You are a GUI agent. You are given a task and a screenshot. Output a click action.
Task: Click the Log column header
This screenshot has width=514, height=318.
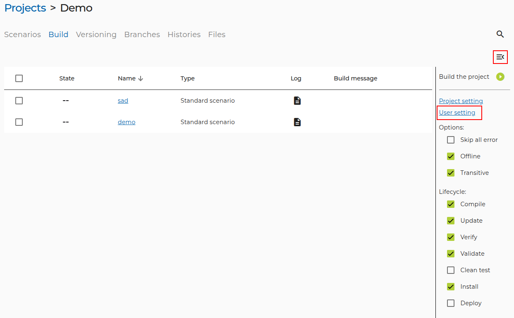click(x=296, y=78)
